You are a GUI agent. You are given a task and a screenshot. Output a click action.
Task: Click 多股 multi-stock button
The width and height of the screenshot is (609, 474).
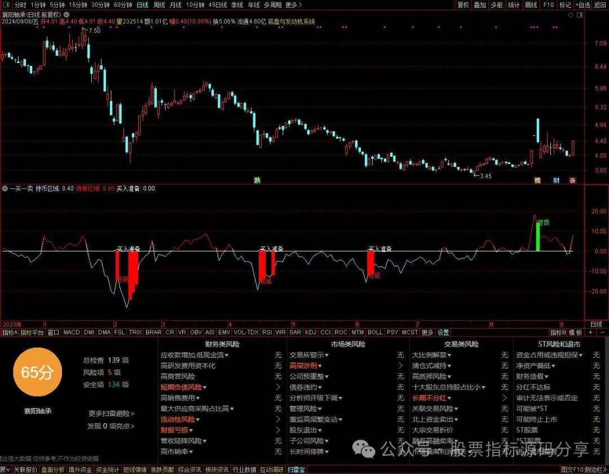point(496,5)
